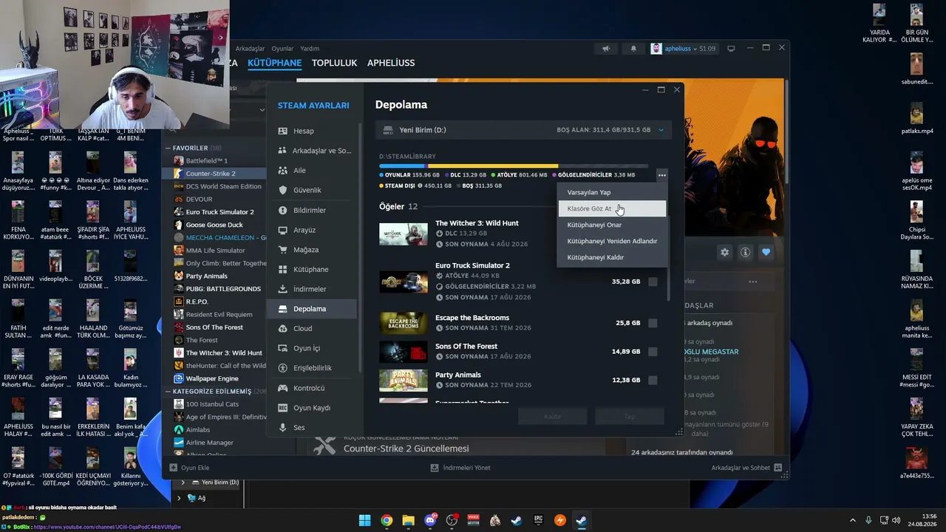Screen dimensions: 946x532
Task: Open the Oyunlar menu
Action: 282,49
